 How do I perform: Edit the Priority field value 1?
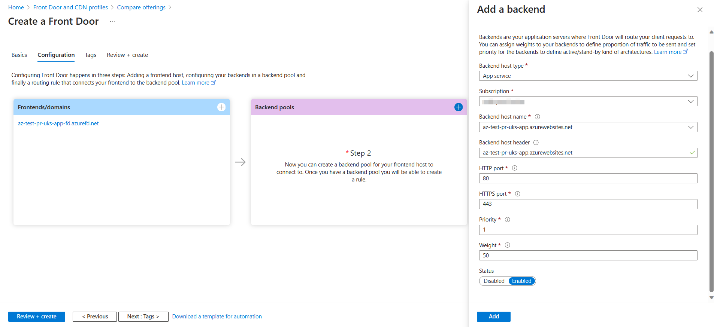tap(588, 230)
